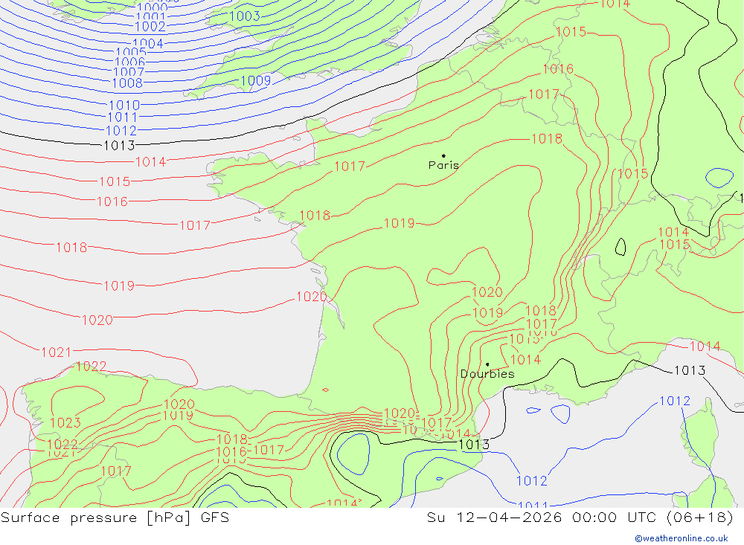This screenshot has height=545, width=744.
Task: Click the 1016 label near Belgium
Action: (x=558, y=69)
